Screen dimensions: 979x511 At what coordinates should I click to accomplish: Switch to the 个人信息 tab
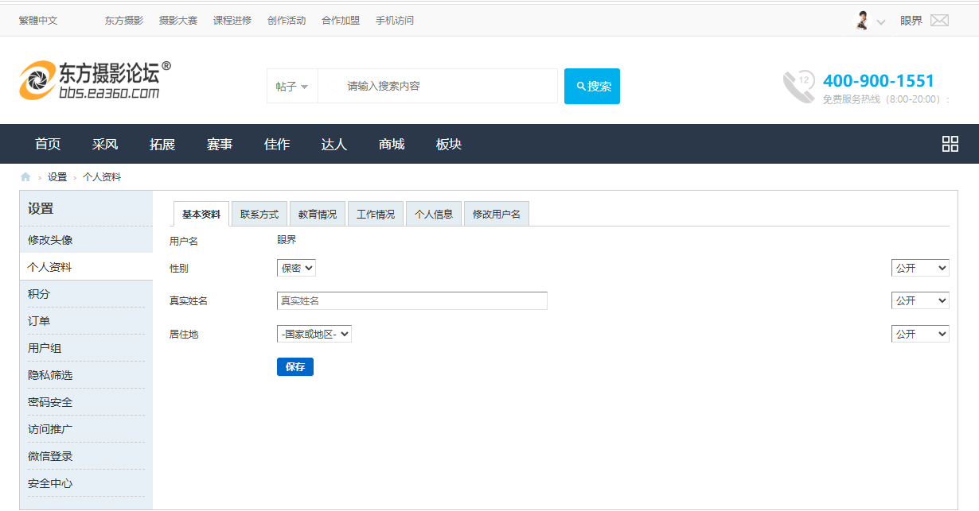point(434,214)
